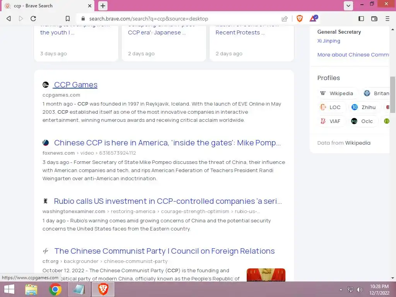Open the Rubio US investment article
This screenshot has width=396, height=297.
(x=168, y=201)
